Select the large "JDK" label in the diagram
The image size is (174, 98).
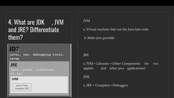pos(14,49)
